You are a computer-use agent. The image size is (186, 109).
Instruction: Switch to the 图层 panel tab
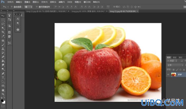click(169, 58)
